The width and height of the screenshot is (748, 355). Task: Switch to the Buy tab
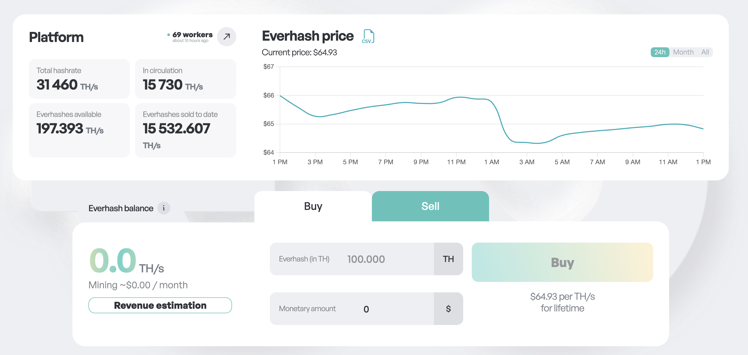(313, 206)
